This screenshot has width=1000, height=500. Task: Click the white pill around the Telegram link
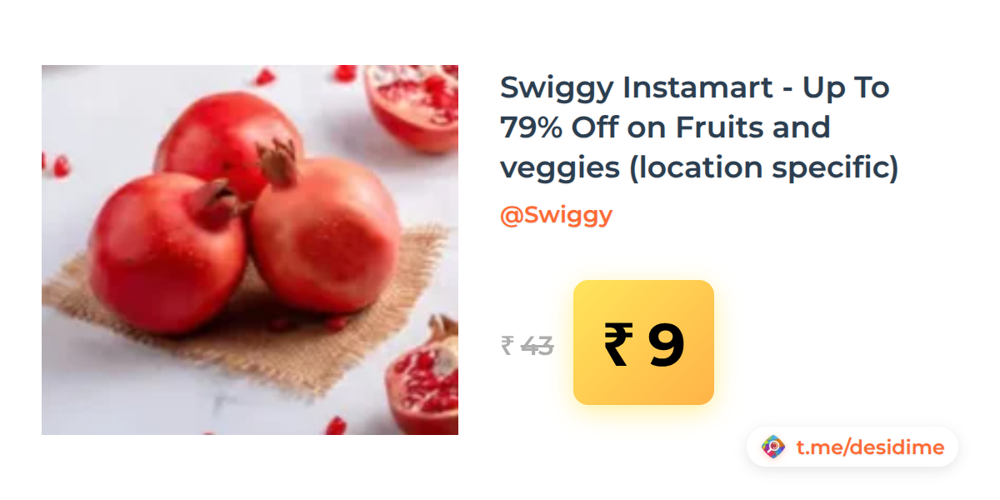(x=852, y=447)
